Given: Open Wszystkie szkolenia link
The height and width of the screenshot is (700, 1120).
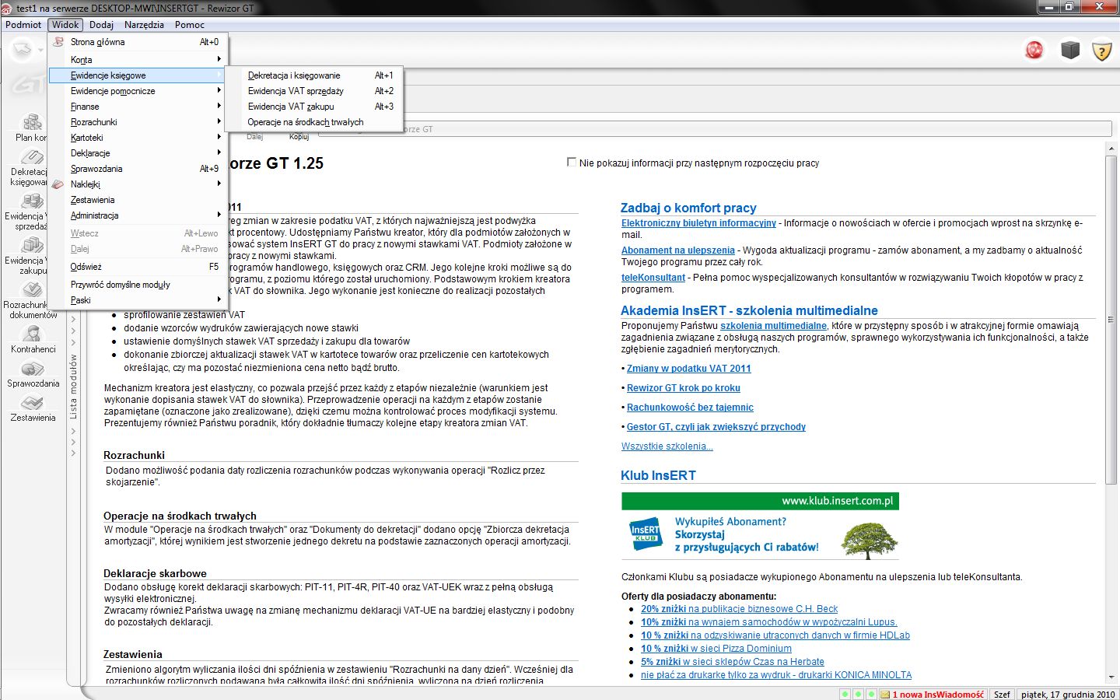Looking at the screenshot, I should (667, 446).
